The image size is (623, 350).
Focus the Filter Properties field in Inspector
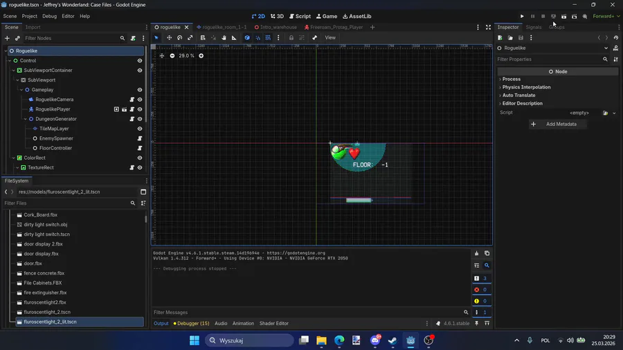coord(552,59)
